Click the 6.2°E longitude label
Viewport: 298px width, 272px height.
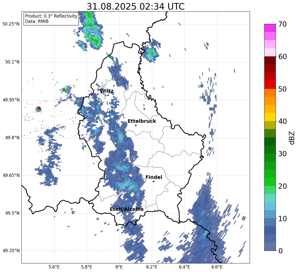(152, 267)
